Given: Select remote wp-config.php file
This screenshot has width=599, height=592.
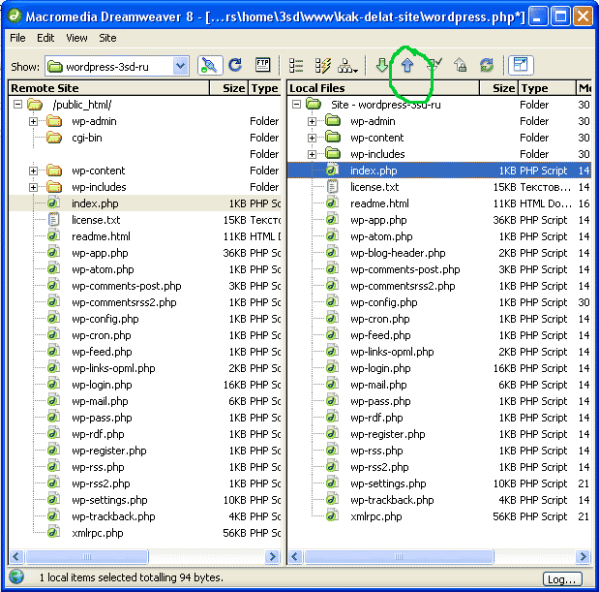Looking at the screenshot, I should [105, 319].
